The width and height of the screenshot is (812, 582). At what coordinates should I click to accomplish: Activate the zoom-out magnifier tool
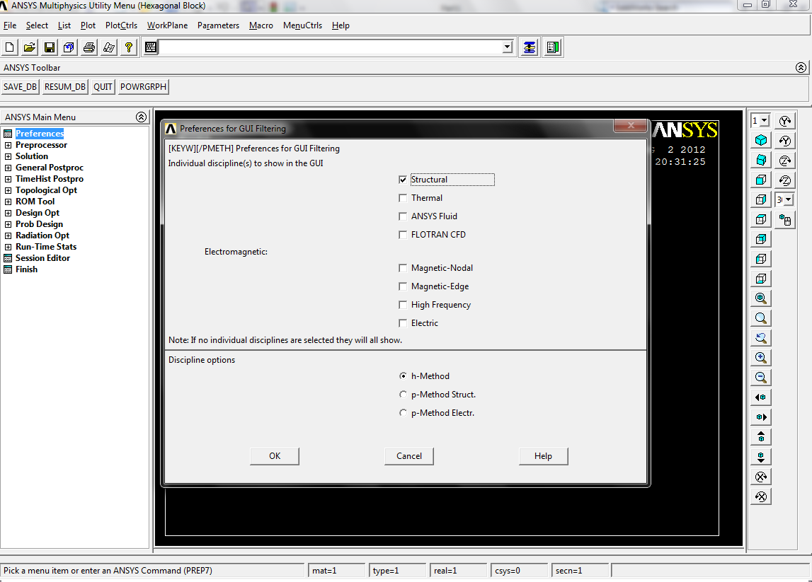(760, 377)
